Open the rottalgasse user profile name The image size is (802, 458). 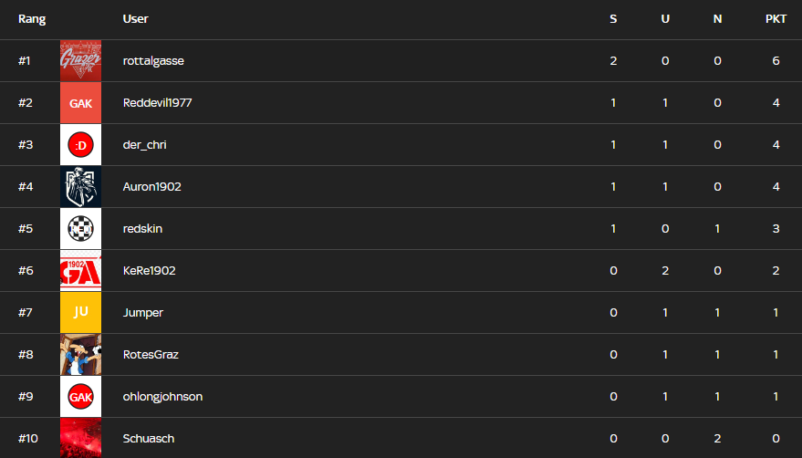pyautogui.click(x=153, y=61)
